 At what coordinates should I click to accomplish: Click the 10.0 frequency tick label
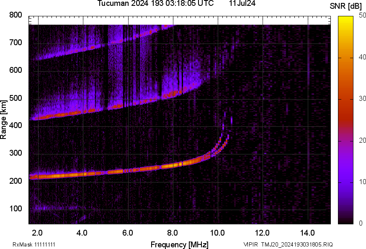(x=217, y=233)
